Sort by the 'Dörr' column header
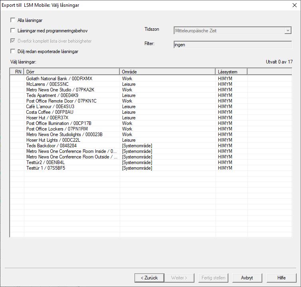The image size is (301, 287). (x=71, y=72)
